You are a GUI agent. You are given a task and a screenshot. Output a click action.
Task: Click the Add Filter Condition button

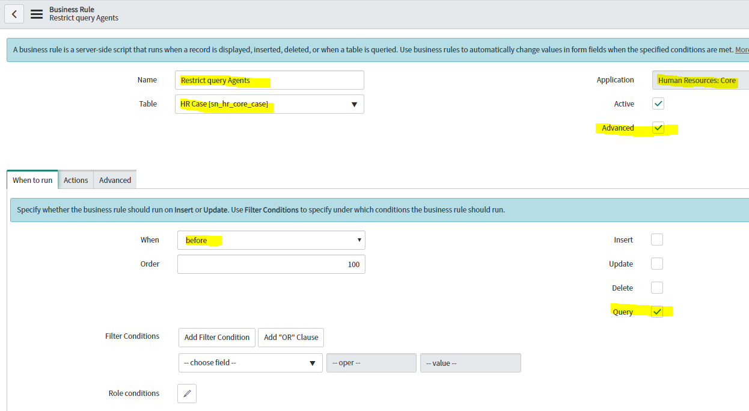tap(216, 337)
